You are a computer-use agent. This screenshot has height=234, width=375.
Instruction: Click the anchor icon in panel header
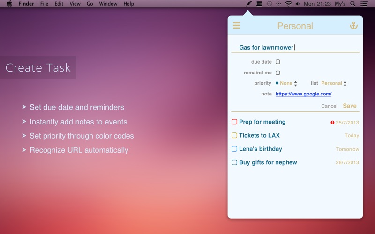(x=354, y=26)
